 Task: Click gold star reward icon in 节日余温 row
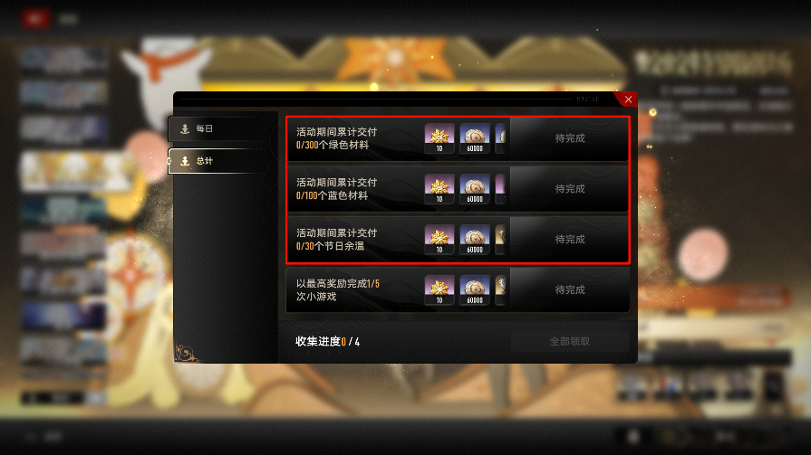coord(439,239)
